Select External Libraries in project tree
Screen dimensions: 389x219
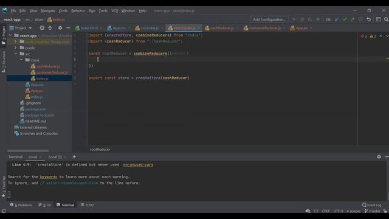pyautogui.click(x=33, y=127)
